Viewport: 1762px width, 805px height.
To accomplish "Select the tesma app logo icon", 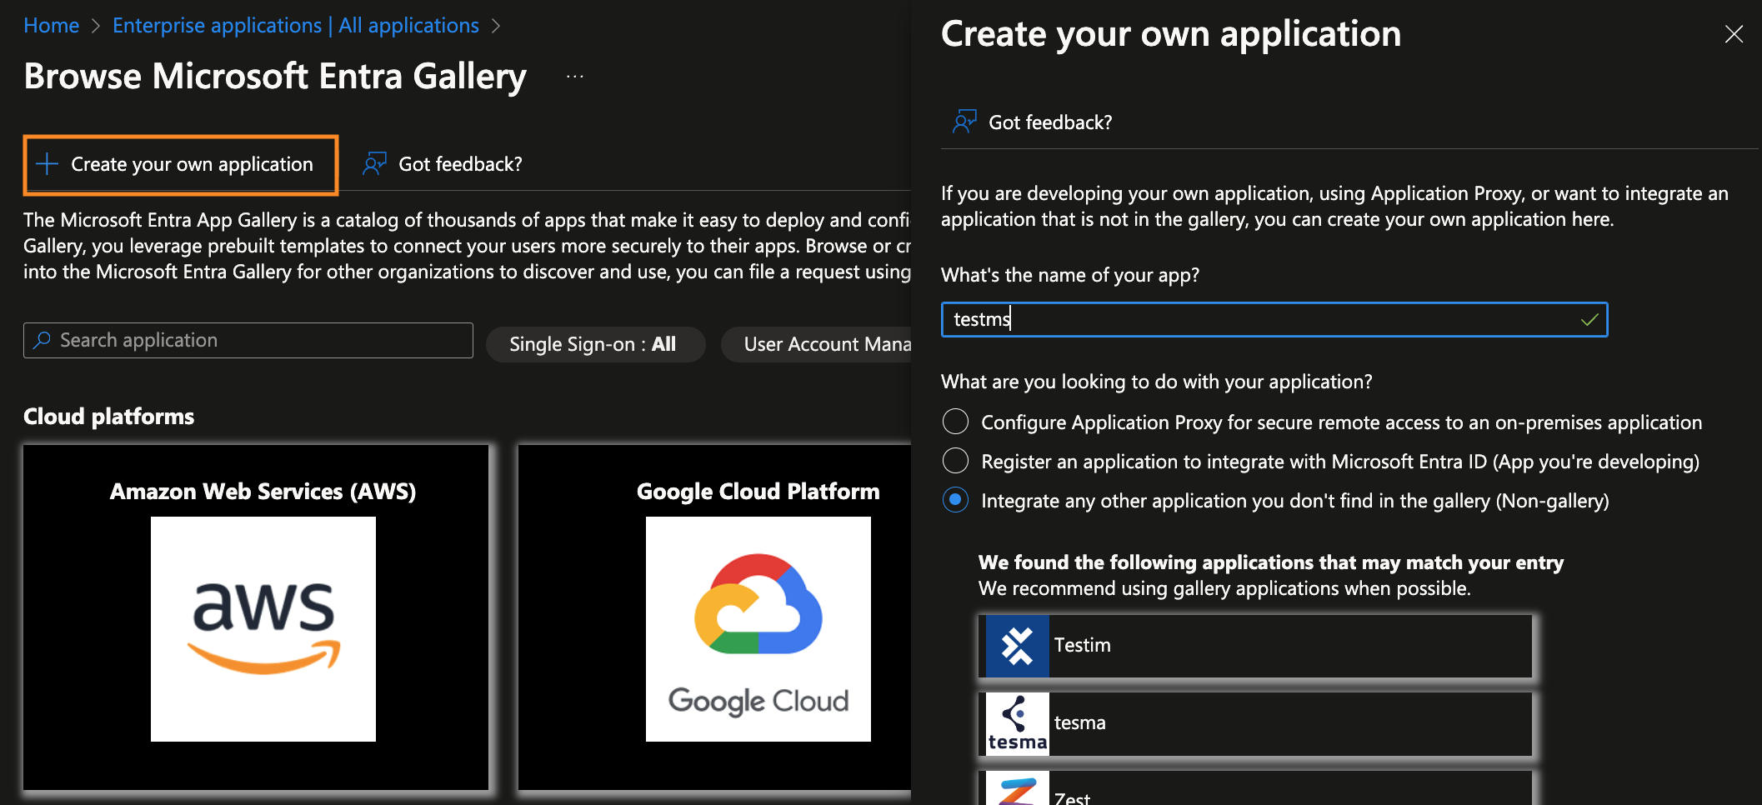I will click(1017, 723).
